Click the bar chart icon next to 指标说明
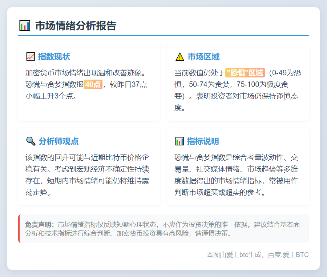Image resolution: width=327 pixels, height=277 pixels. [179, 141]
